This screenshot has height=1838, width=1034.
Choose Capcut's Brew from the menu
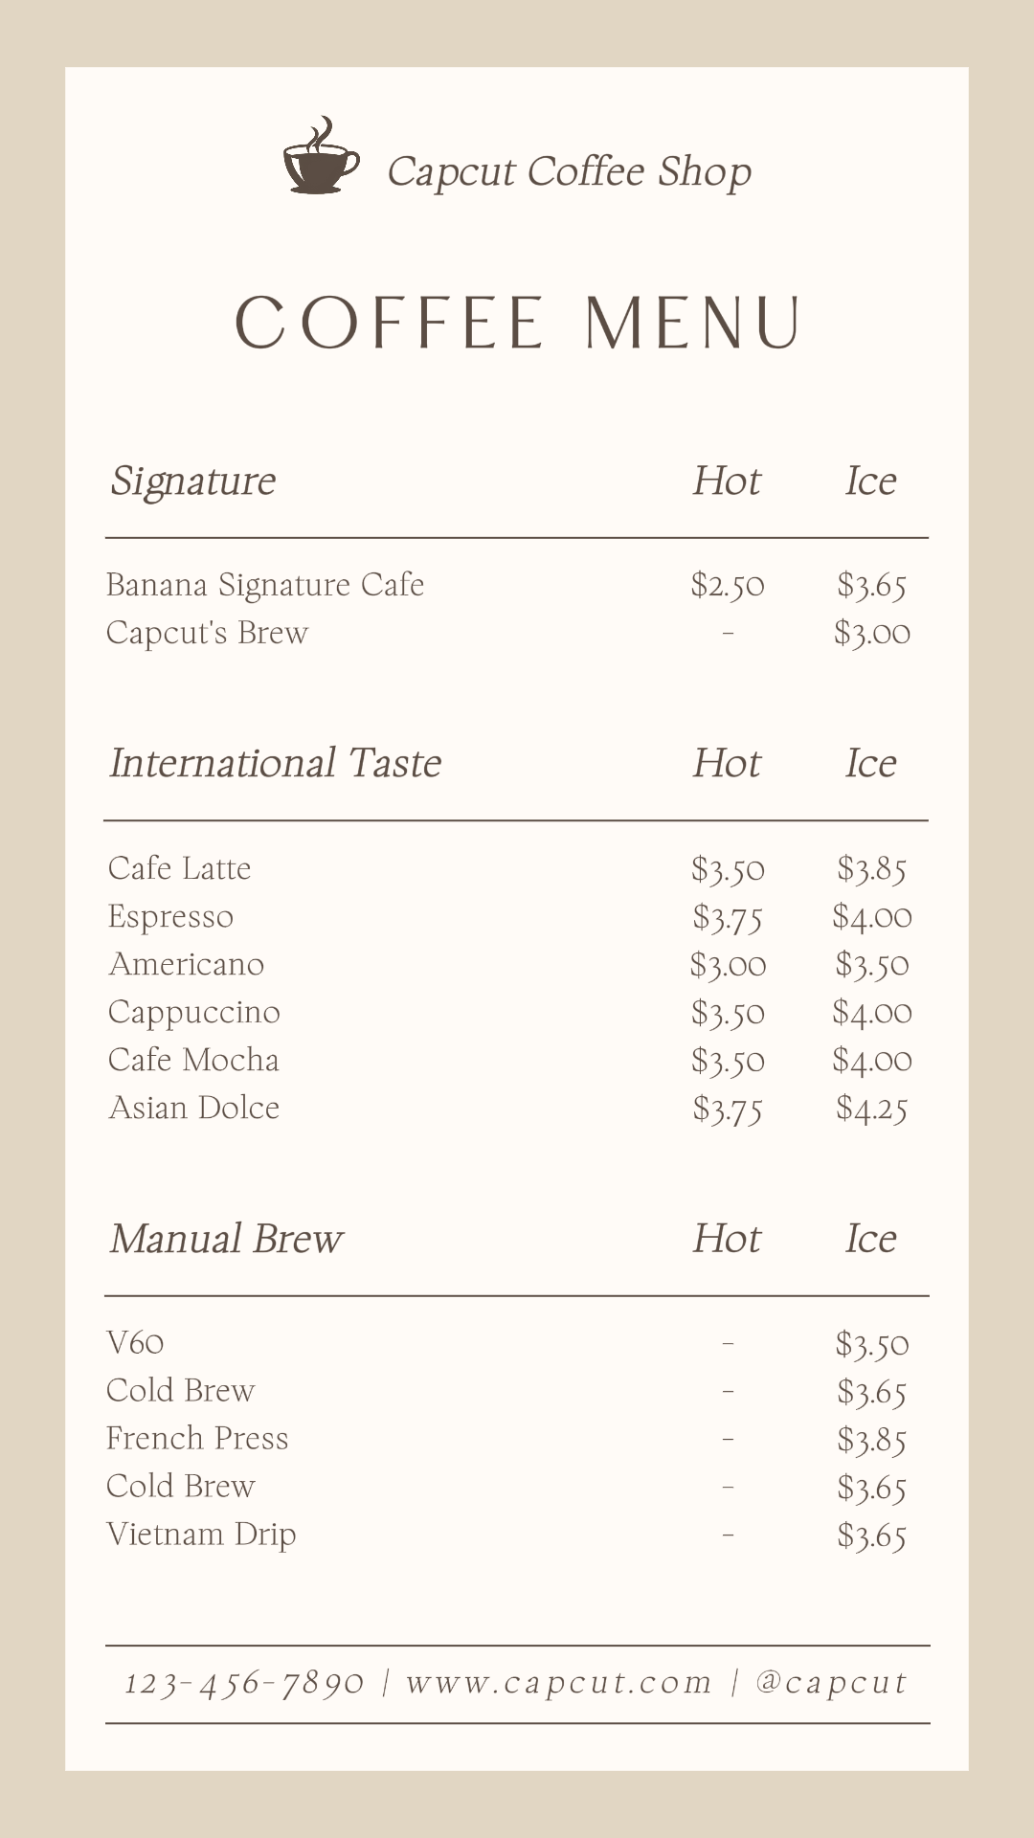tap(207, 633)
